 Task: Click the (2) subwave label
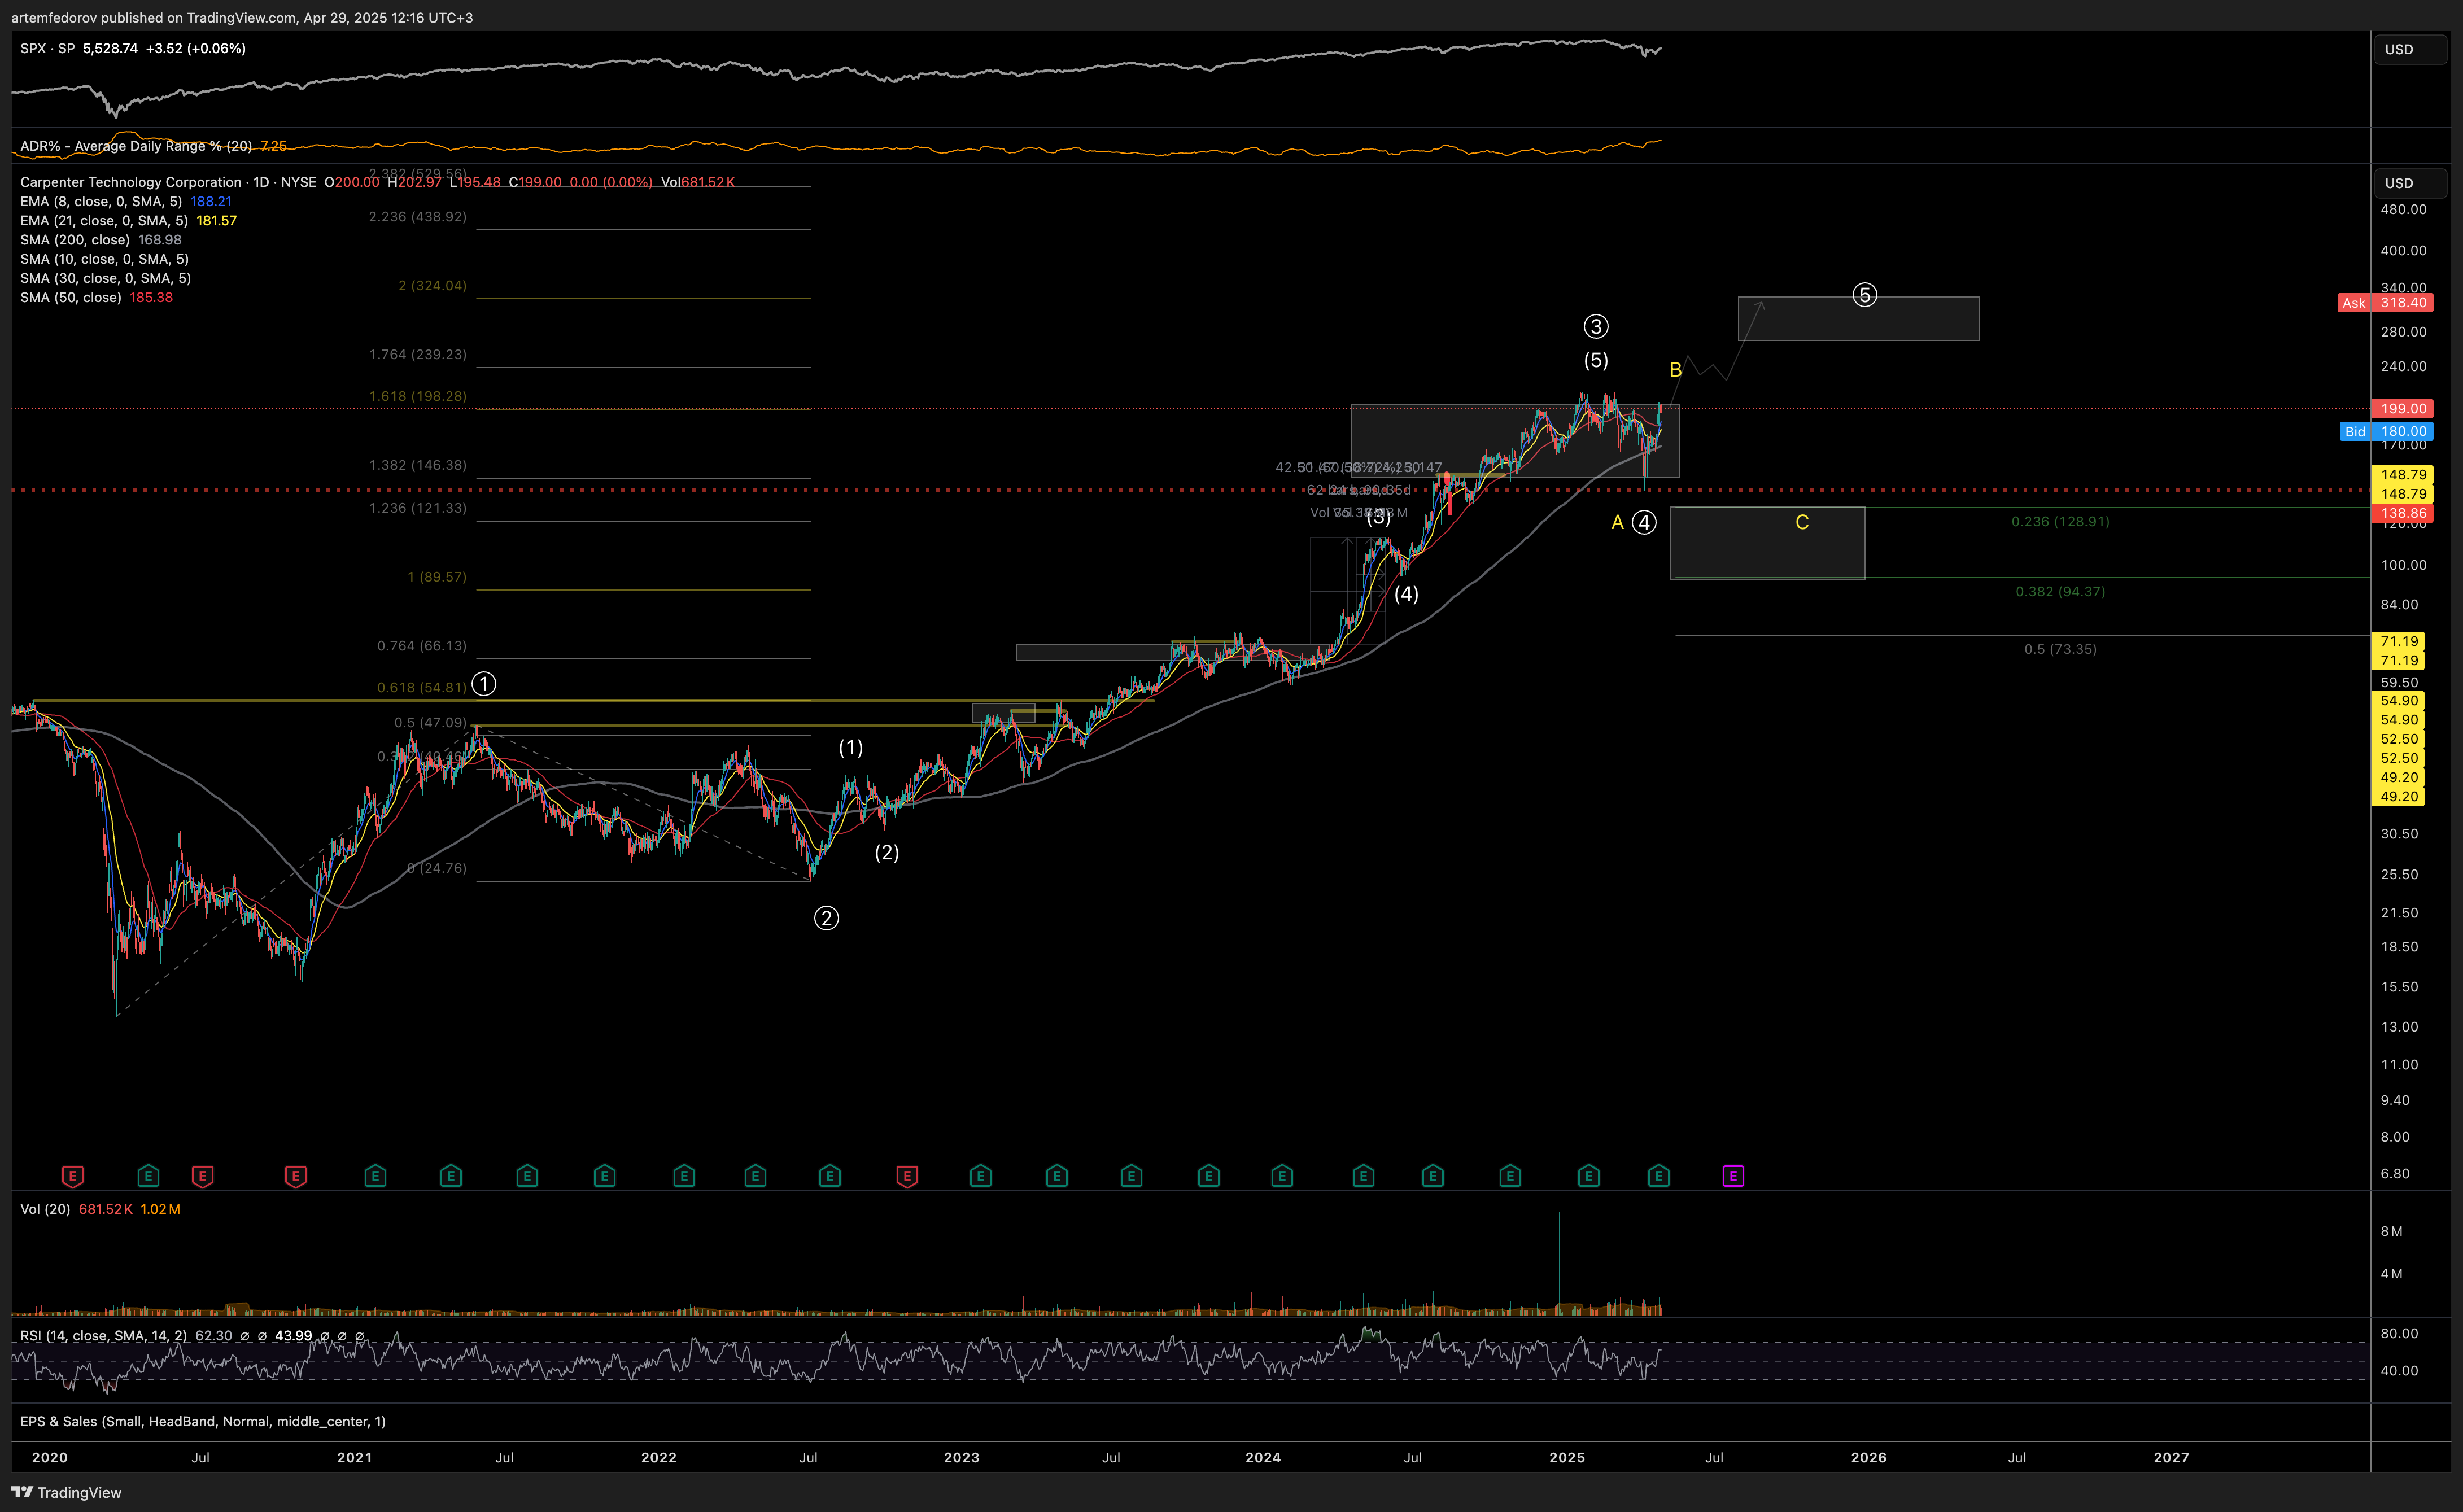[x=887, y=853]
